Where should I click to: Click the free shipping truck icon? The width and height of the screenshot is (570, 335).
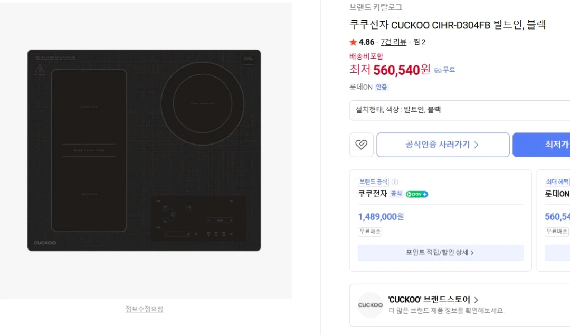point(438,70)
